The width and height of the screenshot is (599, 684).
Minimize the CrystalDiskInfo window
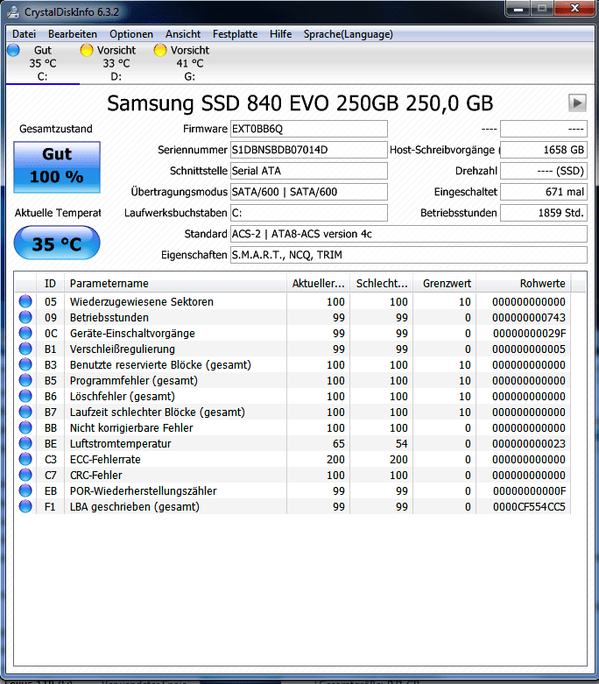[x=518, y=8]
